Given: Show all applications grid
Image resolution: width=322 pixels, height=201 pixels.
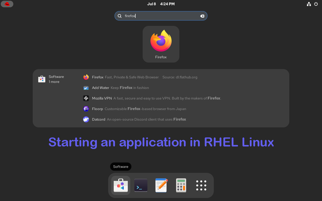Looking at the screenshot, I should point(201,185).
